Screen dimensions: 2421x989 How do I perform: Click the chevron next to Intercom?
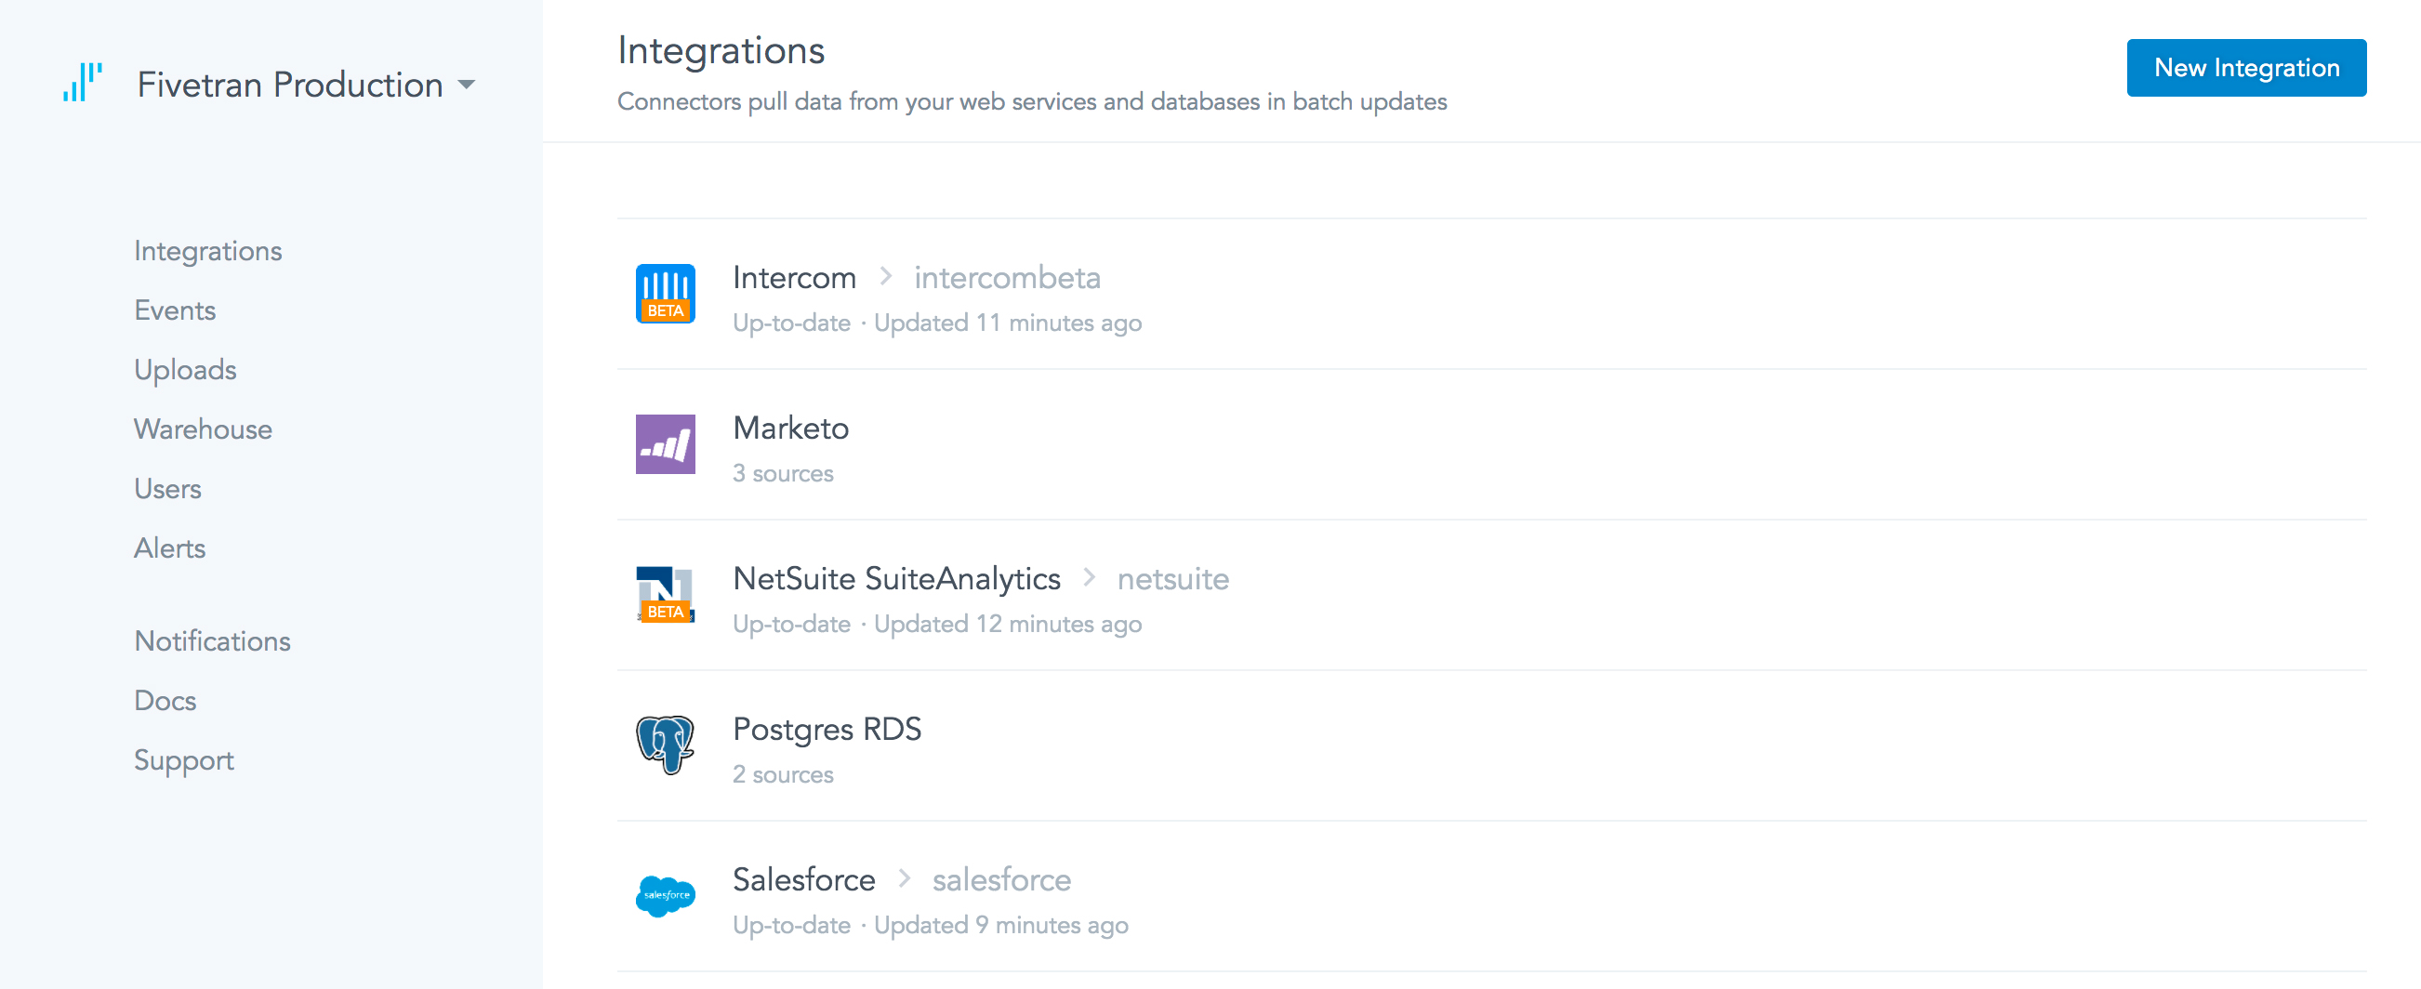coord(885,276)
